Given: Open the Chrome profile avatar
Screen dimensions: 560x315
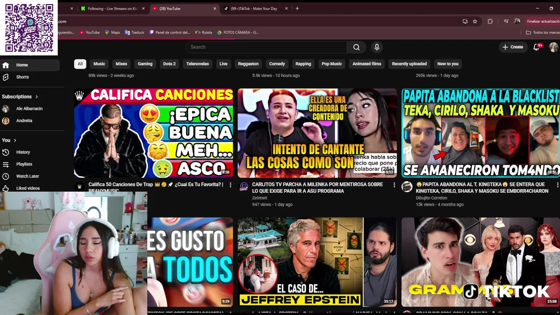Looking at the screenshot, I should pos(517,21).
